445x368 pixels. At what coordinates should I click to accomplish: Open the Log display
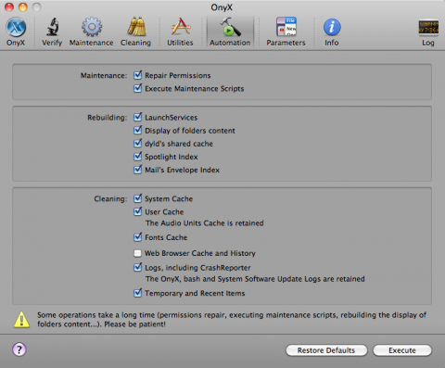click(x=428, y=32)
